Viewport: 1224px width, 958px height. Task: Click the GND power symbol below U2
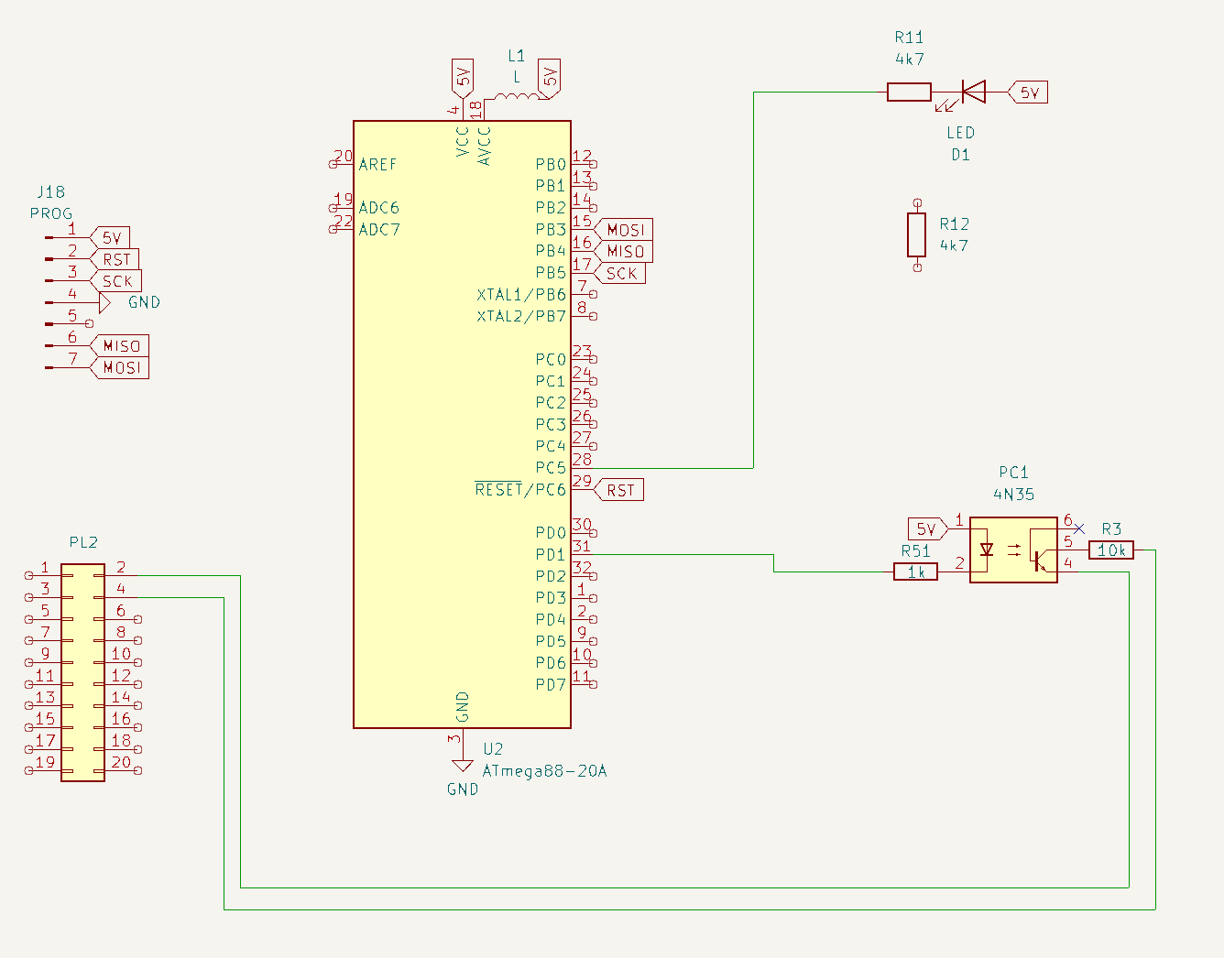pos(463,766)
